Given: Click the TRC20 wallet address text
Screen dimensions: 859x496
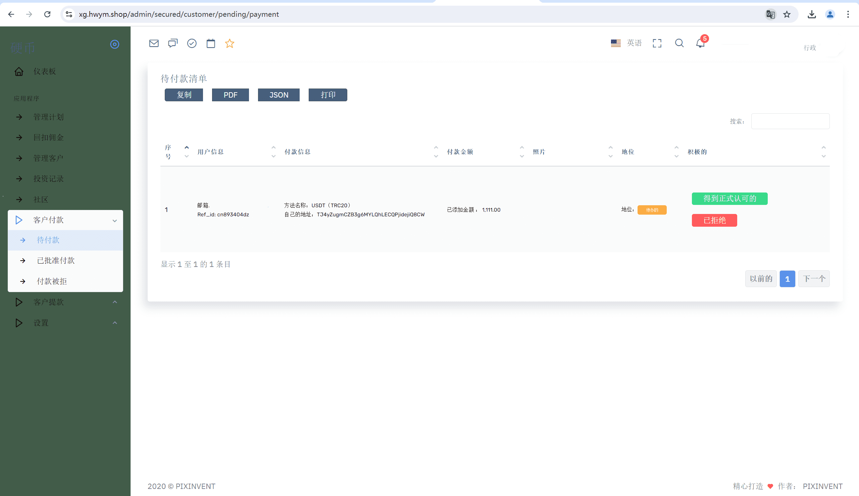Looking at the screenshot, I should pyautogui.click(x=370, y=215).
